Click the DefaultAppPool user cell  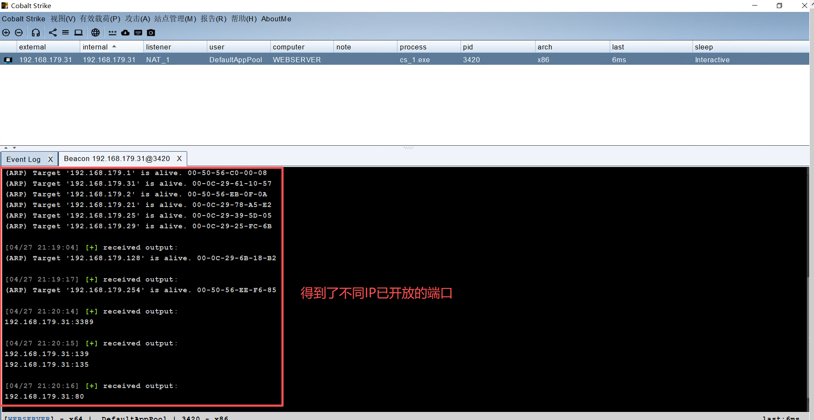236,60
